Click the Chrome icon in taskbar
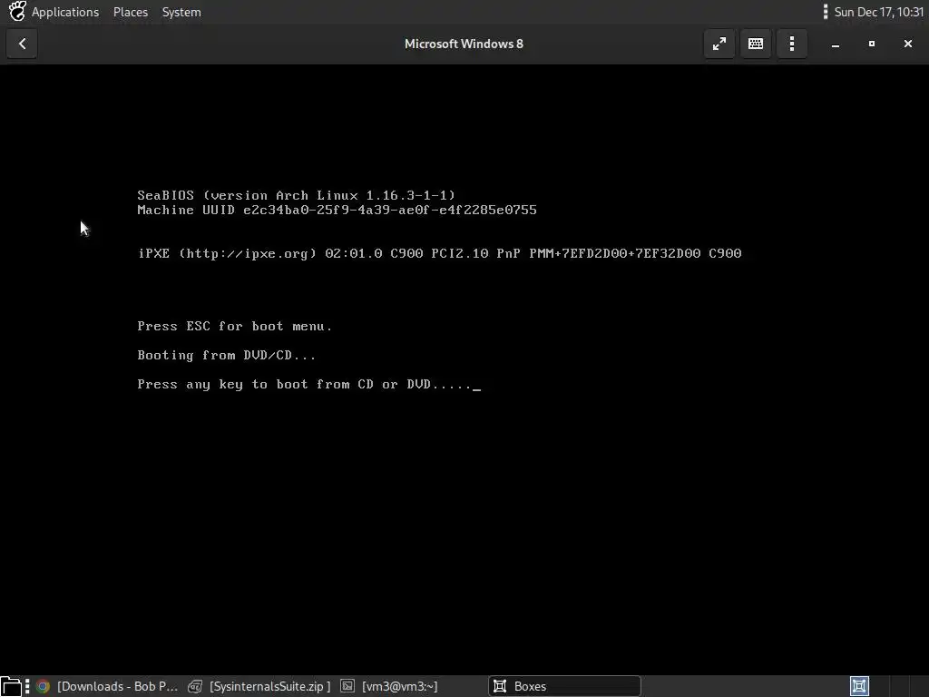 (x=43, y=686)
